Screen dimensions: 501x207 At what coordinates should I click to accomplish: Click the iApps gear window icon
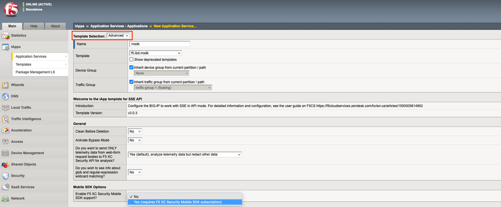tap(6, 47)
